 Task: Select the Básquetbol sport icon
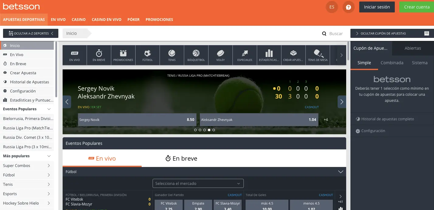196,55
